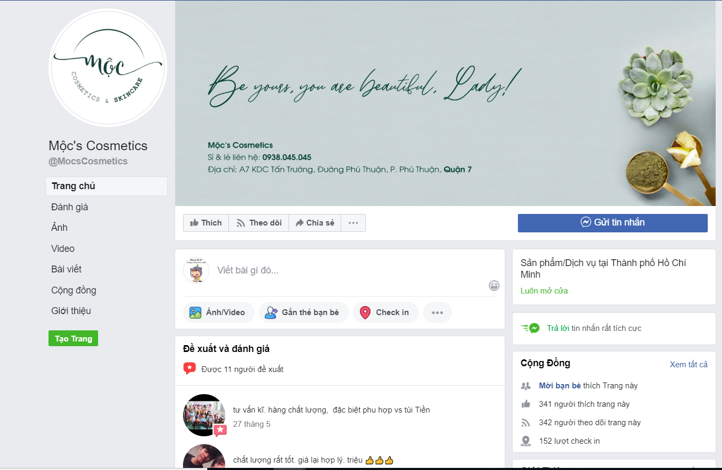Viewport: 722px width, 470px height.
Task: Click the Luôn mở cửa hours text
Action: 544,291
